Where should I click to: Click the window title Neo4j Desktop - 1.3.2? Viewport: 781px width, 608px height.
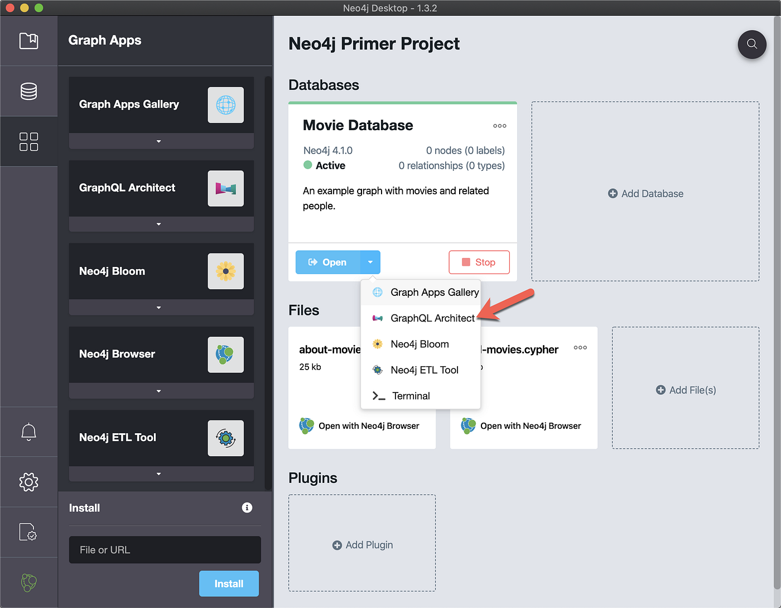(x=390, y=8)
